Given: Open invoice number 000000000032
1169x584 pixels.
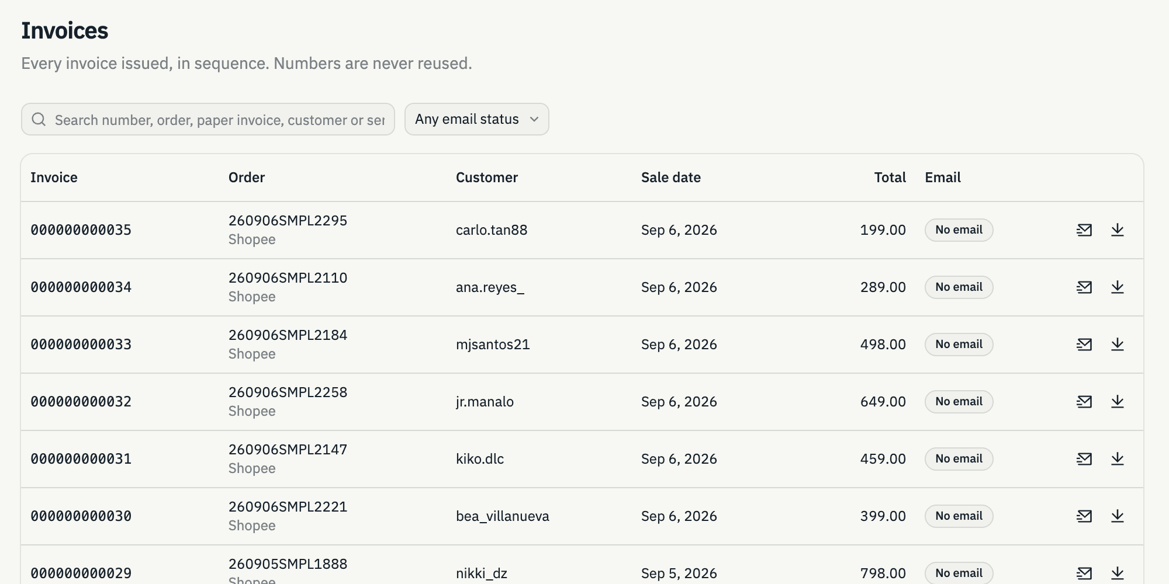Looking at the screenshot, I should coord(81,402).
